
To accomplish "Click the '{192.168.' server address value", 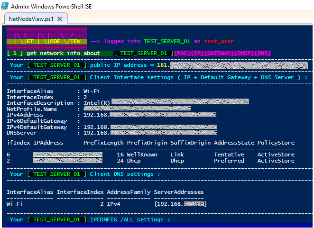I will pyautogui.click(x=169, y=204).
